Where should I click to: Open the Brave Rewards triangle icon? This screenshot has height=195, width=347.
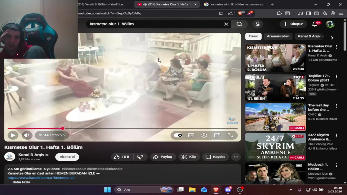click(x=250, y=13)
